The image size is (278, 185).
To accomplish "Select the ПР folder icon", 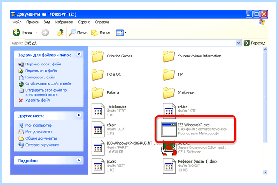I will click(x=169, y=74).
